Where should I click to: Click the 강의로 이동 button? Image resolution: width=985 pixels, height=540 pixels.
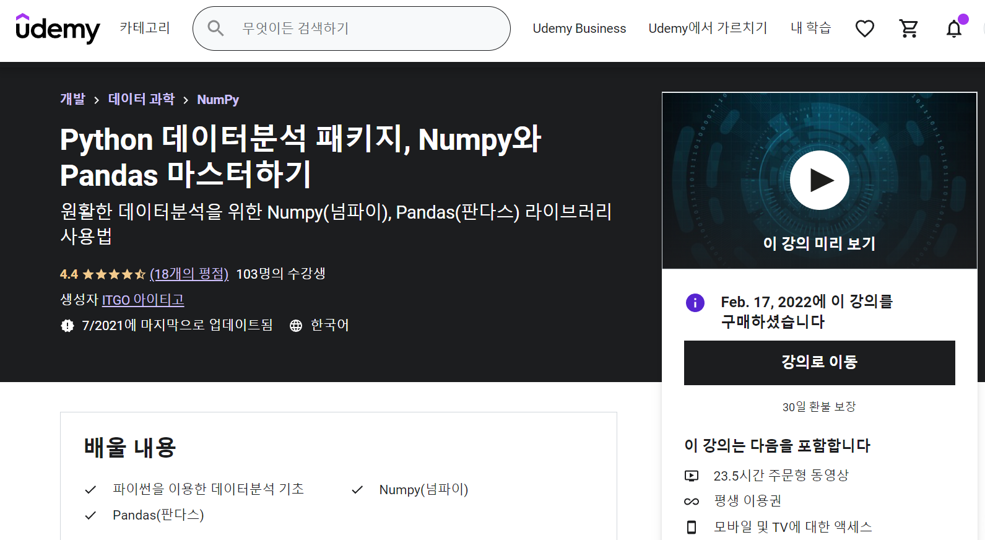(820, 363)
